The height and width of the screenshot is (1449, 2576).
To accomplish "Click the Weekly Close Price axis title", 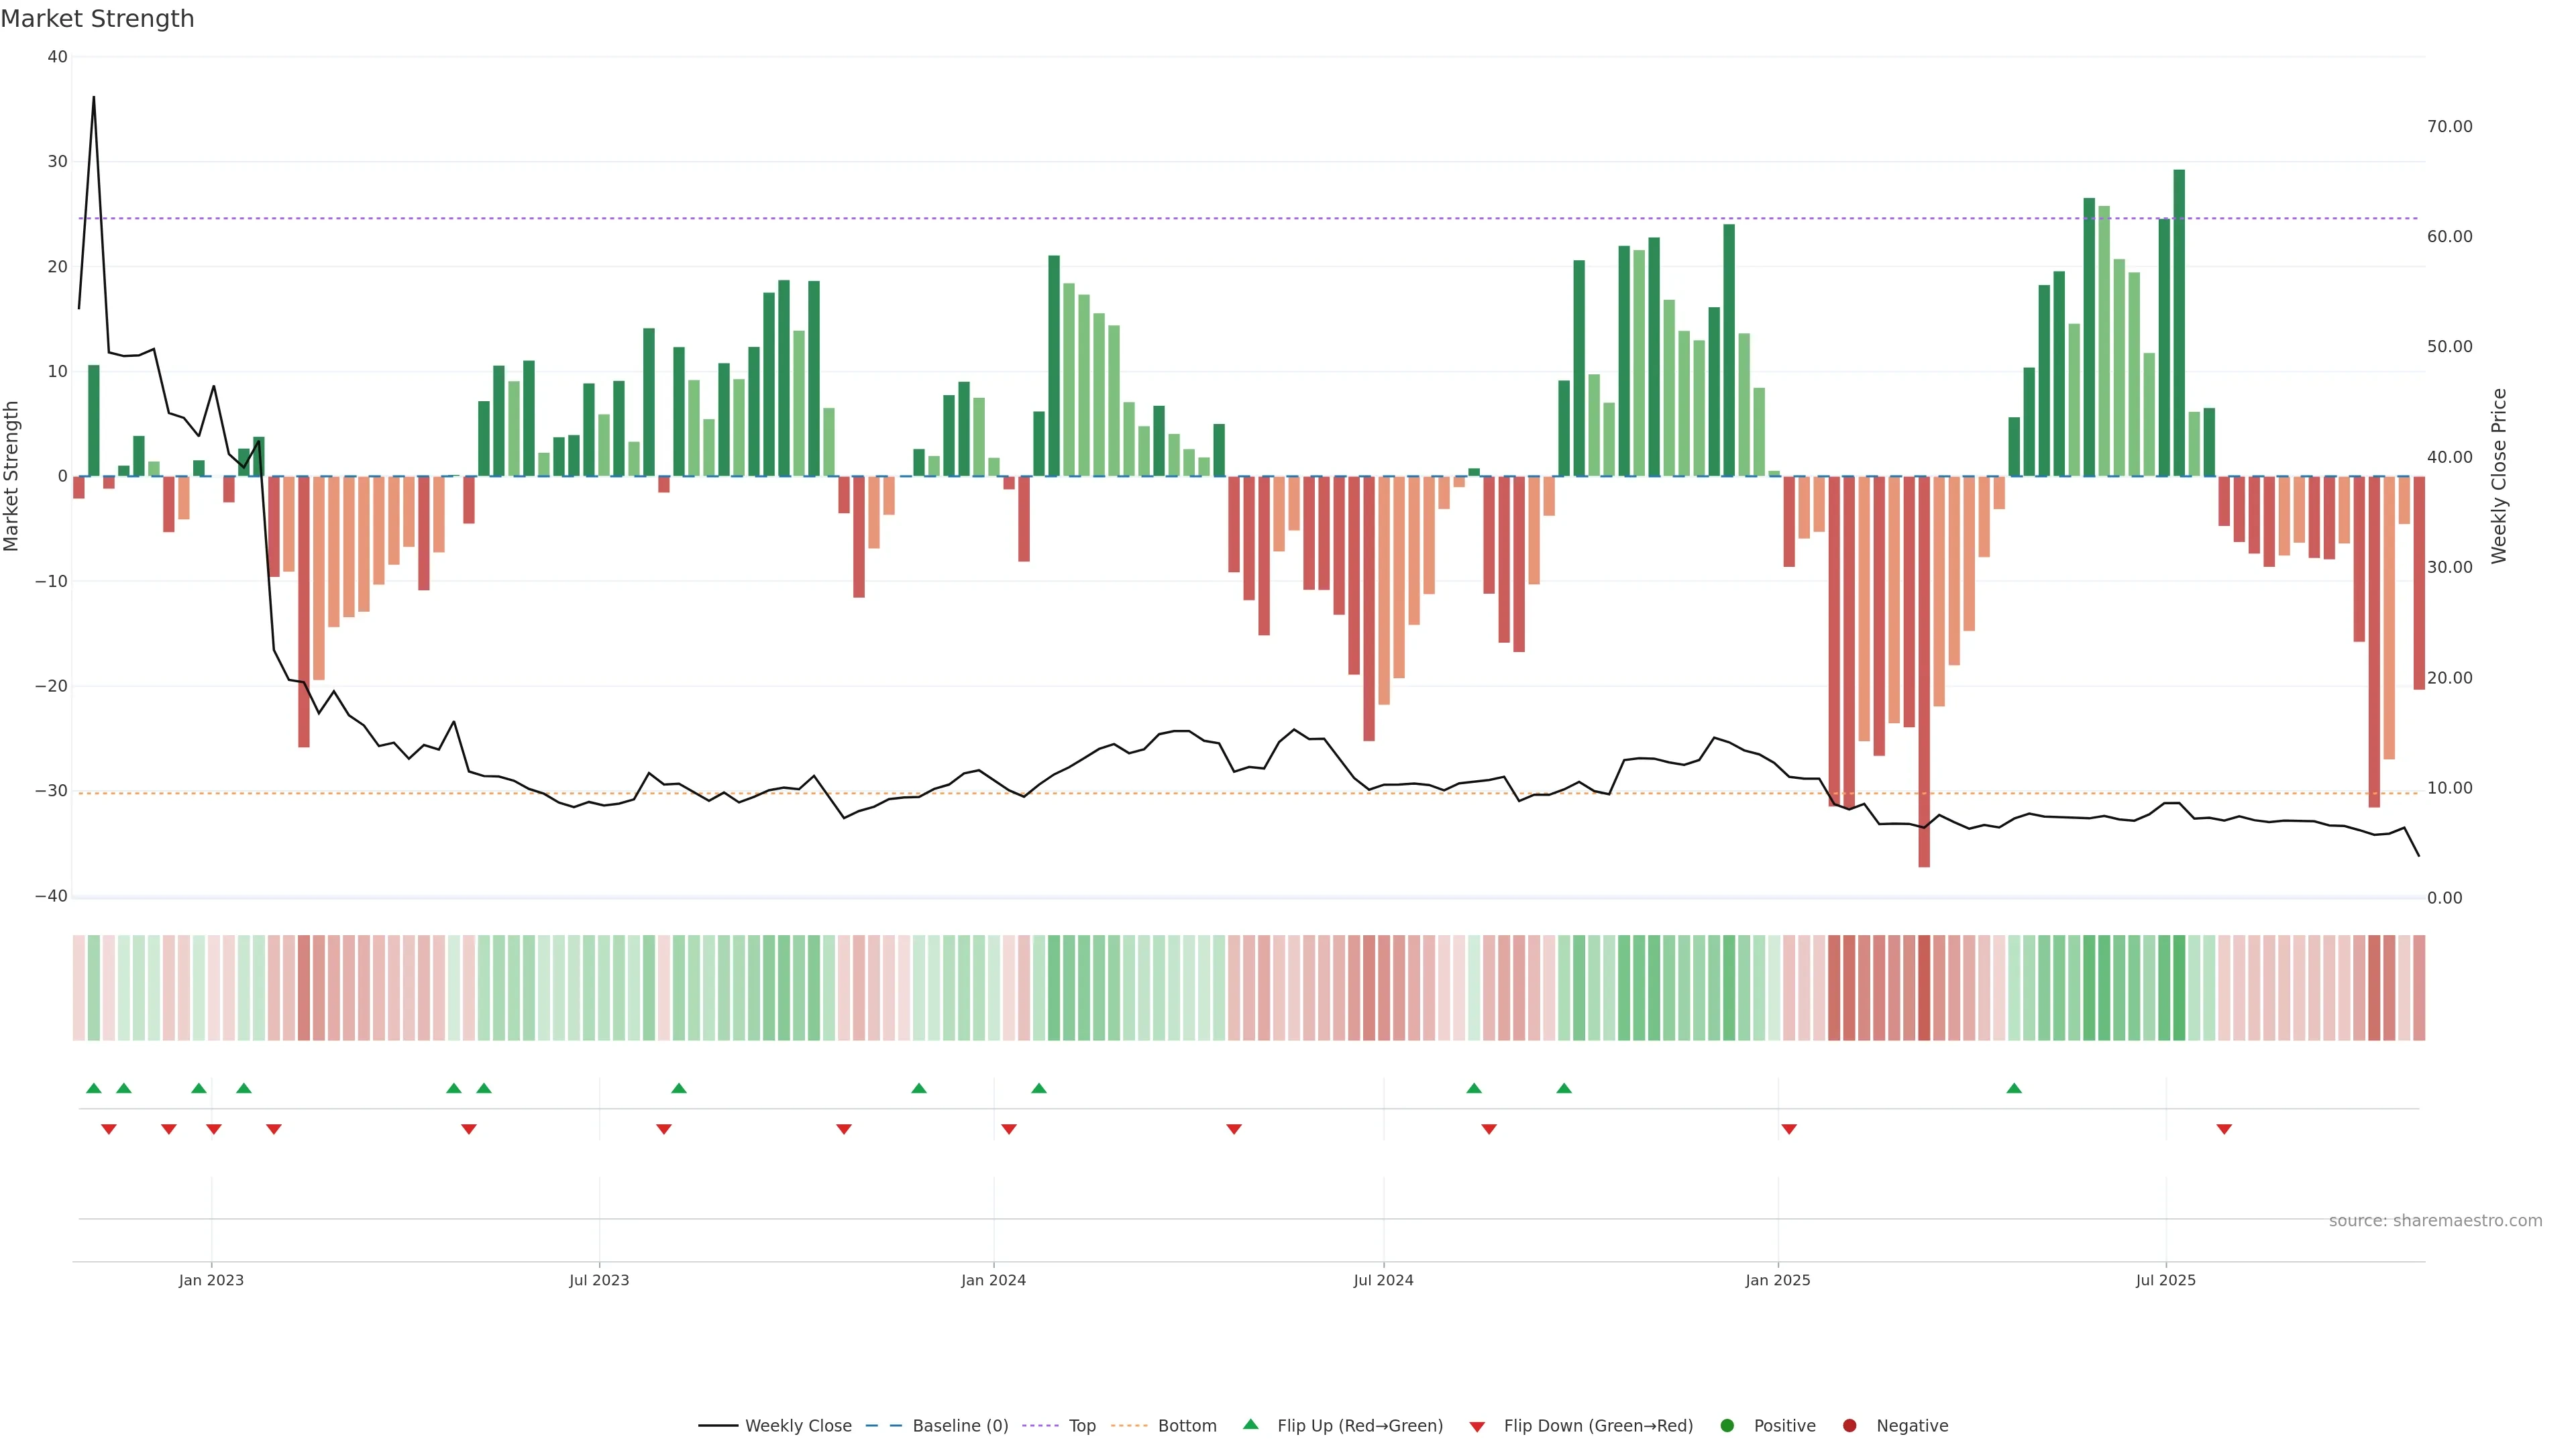I will pos(2499,476).
